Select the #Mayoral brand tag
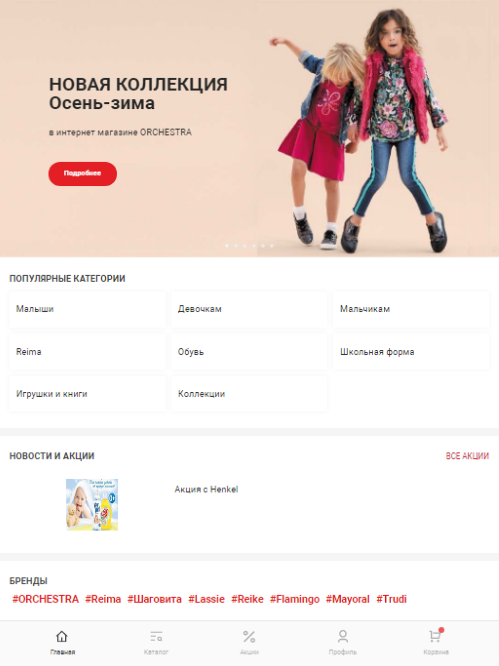The width and height of the screenshot is (499, 666). [x=348, y=599]
